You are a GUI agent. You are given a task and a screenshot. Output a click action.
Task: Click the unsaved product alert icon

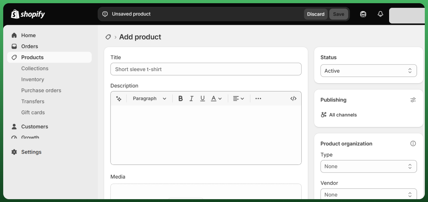click(105, 14)
